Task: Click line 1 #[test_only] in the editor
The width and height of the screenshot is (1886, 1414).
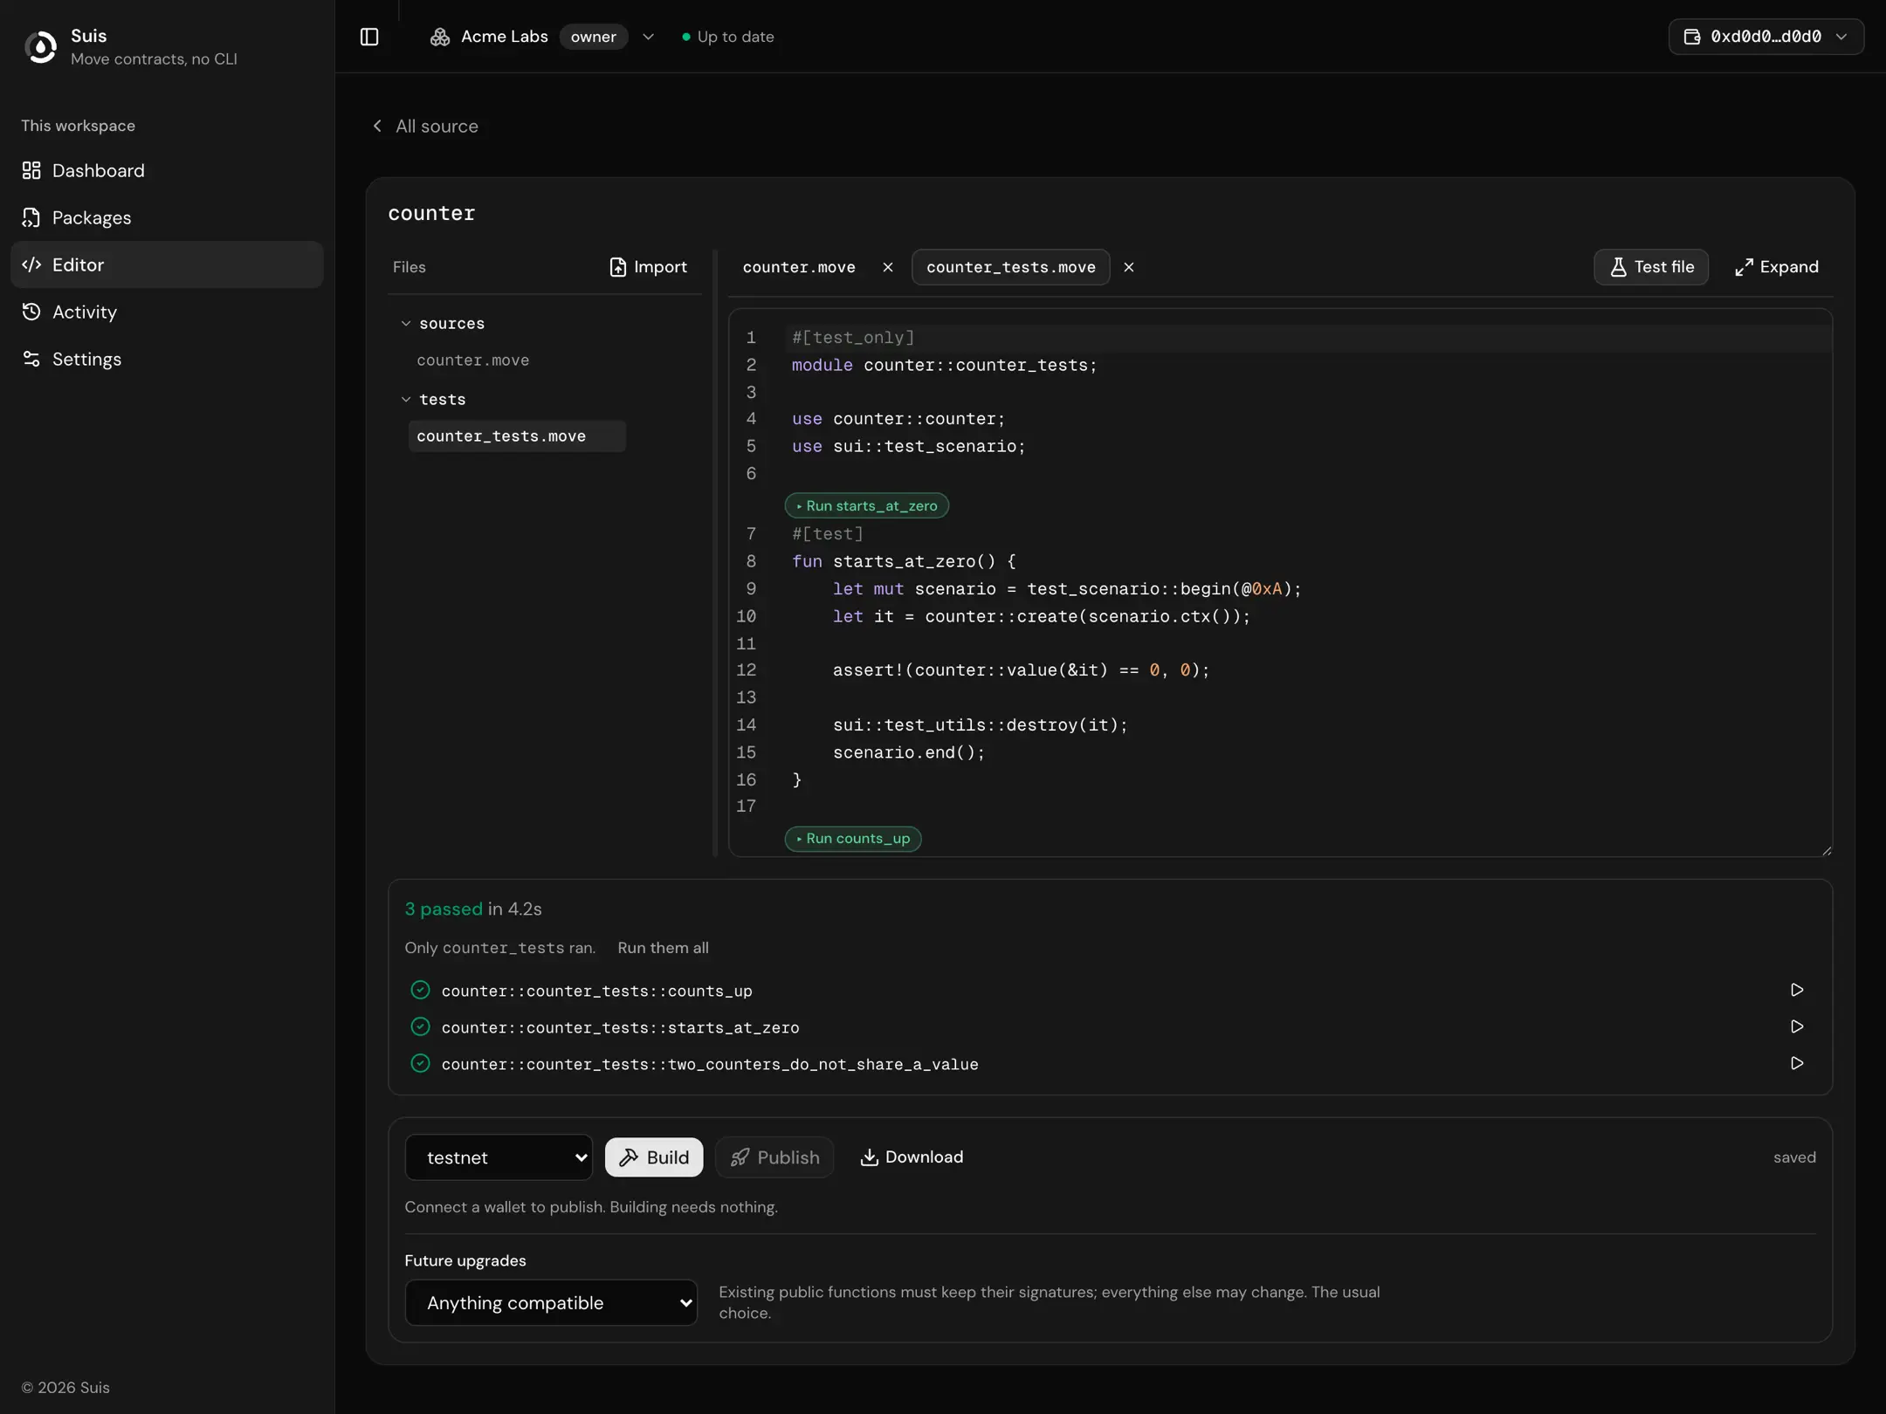Action: (x=853, y=338)
